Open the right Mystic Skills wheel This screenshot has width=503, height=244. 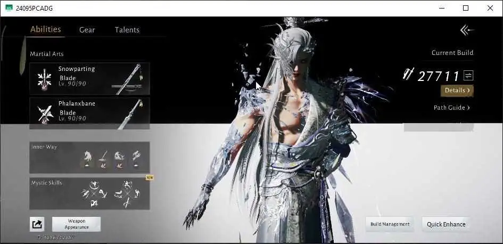(x=127, y=193)
